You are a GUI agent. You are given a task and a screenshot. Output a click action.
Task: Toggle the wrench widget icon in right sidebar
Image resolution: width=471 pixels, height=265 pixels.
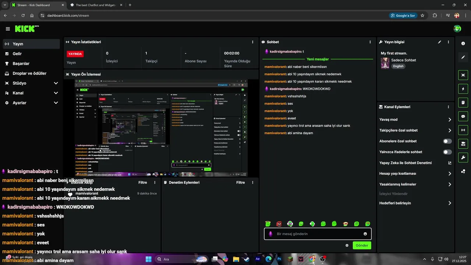[463, 158]
